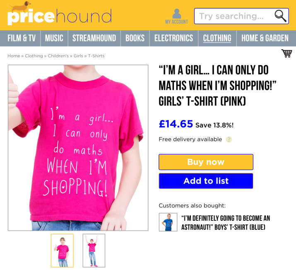Open the Home & Garden menu
The height and width of the screenshot is (270, 296).
(265, 38)
